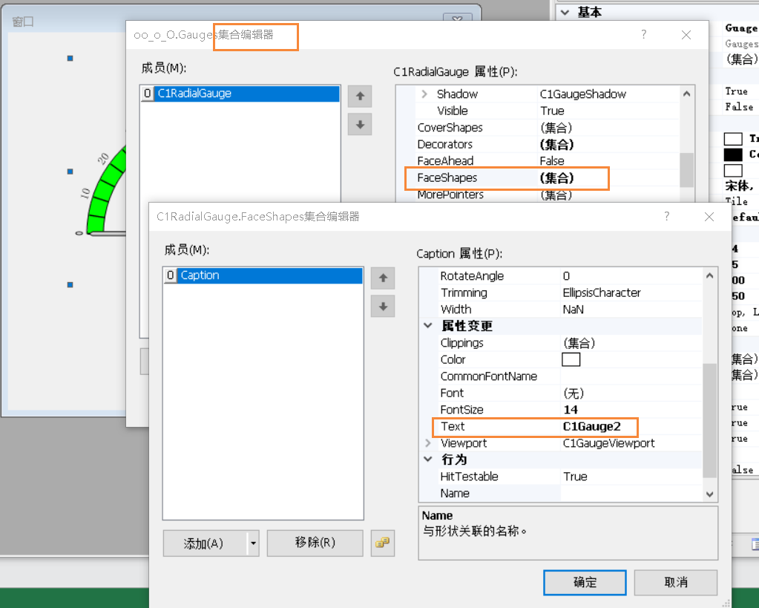
Task: Select Visible property row
Action: (x=547, y=111)
